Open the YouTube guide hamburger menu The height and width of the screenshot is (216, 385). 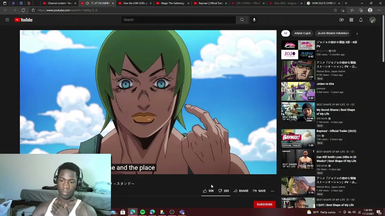point(7,20)
